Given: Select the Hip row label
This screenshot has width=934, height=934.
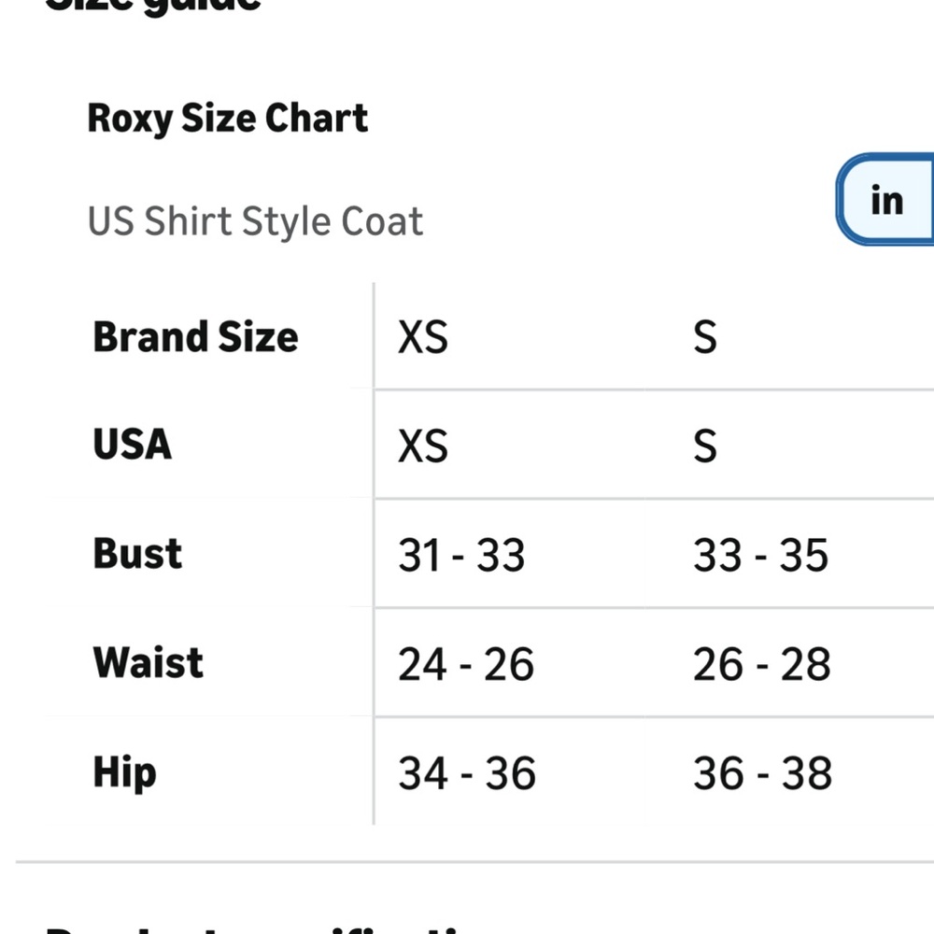Looking at the screenshot, I should click(122, 771).
